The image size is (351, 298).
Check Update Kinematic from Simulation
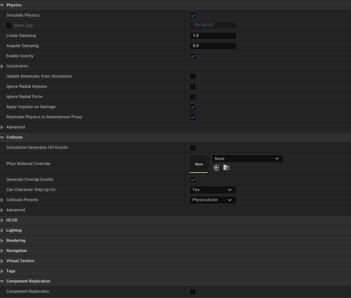pos(193,76)
